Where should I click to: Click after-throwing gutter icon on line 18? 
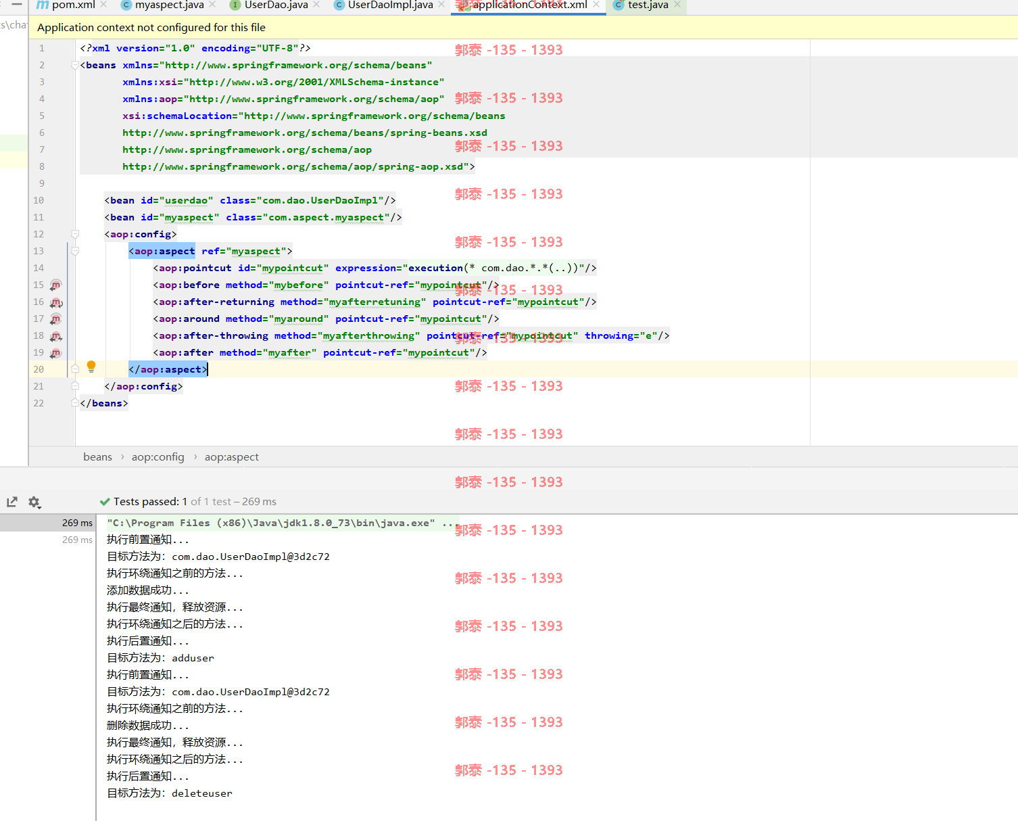(56, 336)
